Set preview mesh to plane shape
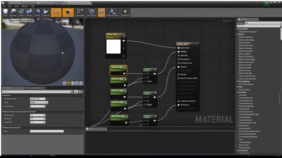Image resolution: width=282 pixels, height=158 pixels. point(73,83)
